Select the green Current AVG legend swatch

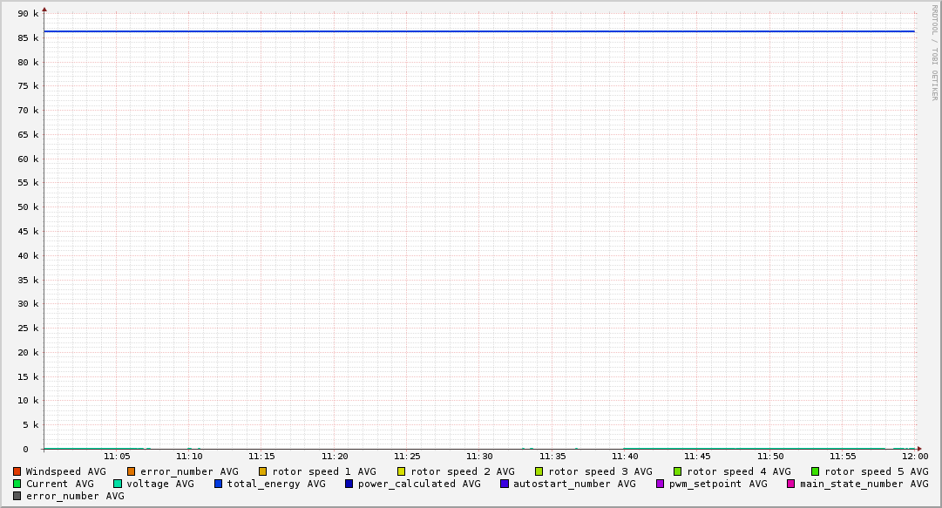tap(17, 484)
